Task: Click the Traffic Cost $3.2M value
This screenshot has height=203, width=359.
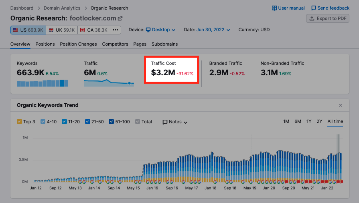Action: [163, 73]
